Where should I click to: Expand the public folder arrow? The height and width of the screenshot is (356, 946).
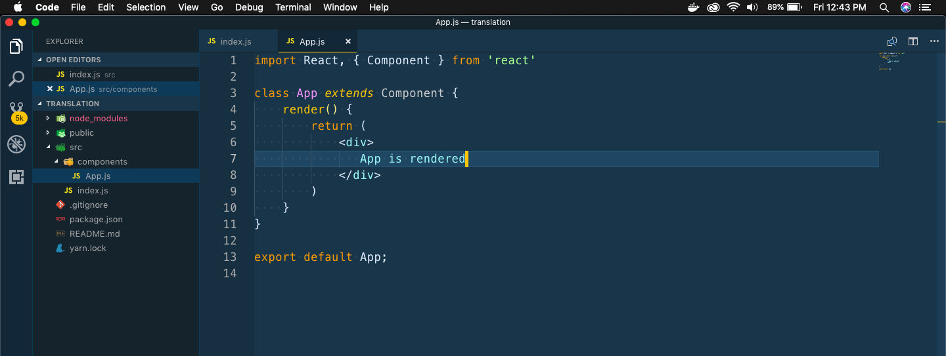click(48, 133)
